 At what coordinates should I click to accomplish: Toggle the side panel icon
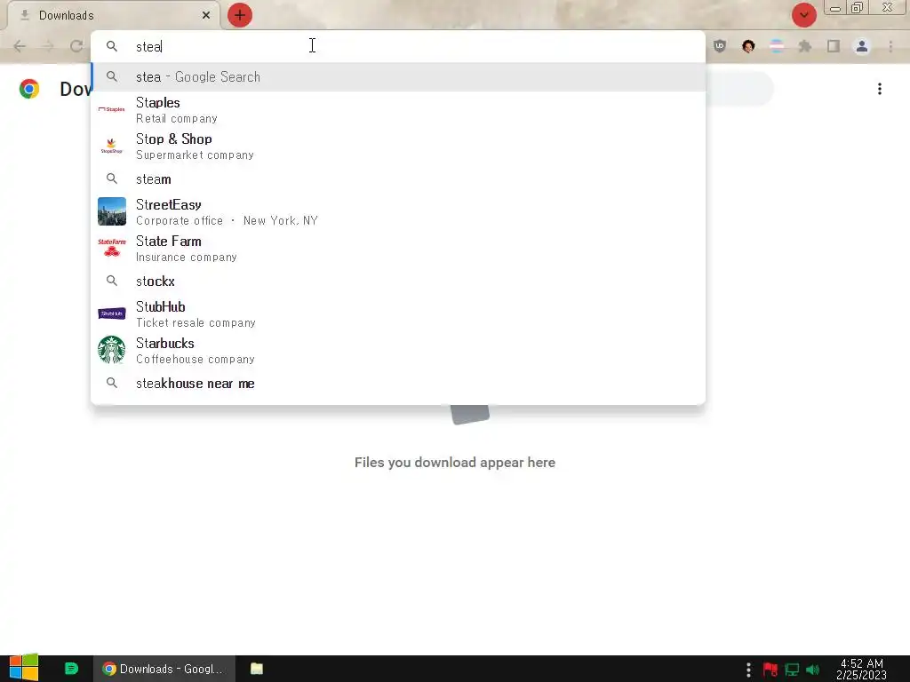click(x=834, y=46)
